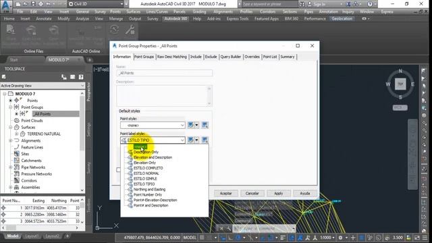The width and height of the screenshot is (432, 243).
Task: Select the Geolocation ribbon tab
Action: click(342, 19)
